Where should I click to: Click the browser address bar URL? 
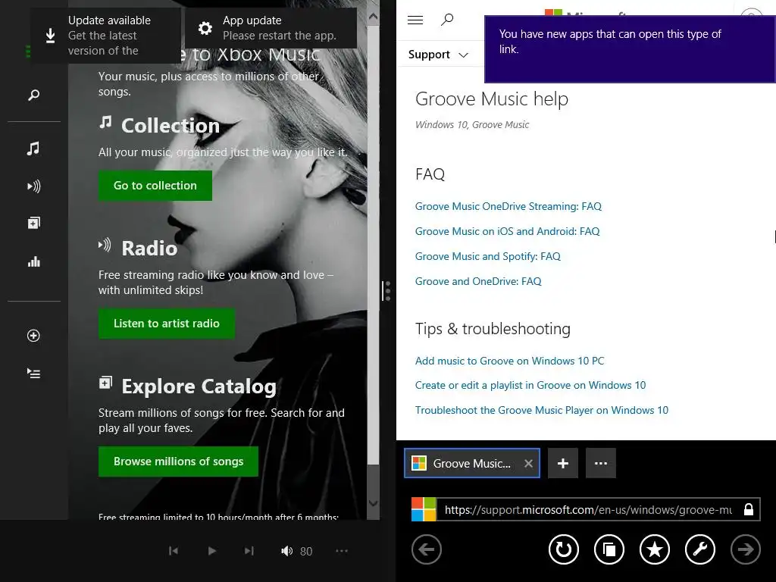(x=588, y=510)
